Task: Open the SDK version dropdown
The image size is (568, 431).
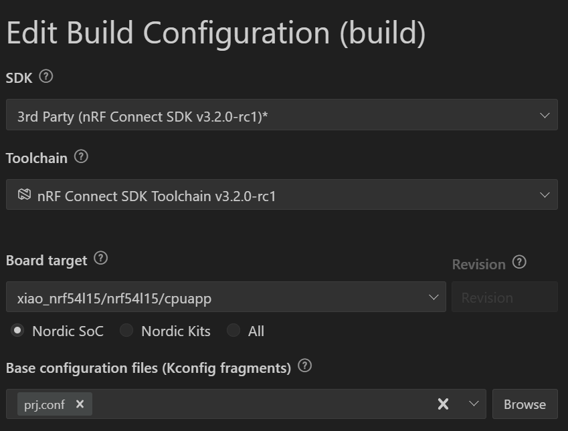Action: [x=545, y=116]
